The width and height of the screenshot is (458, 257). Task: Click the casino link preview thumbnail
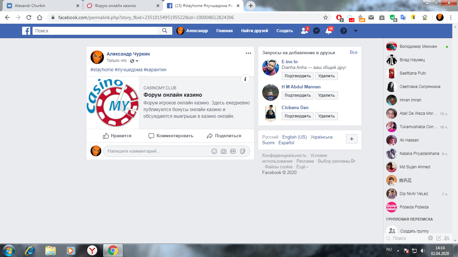click(x=113, y=102)
